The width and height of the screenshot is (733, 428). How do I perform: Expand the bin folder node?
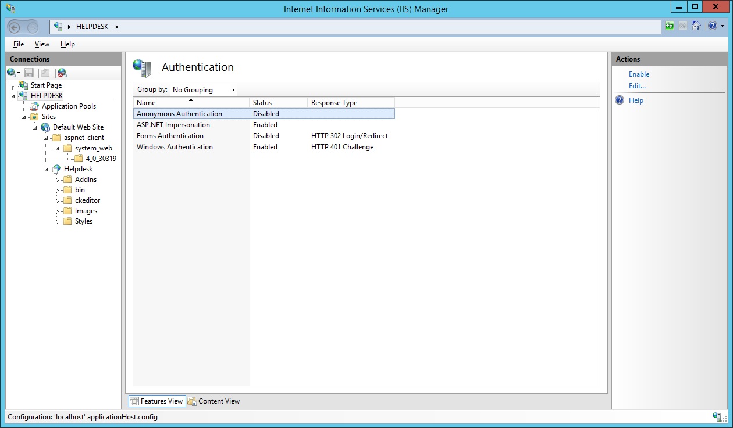(x=58, y=190)
